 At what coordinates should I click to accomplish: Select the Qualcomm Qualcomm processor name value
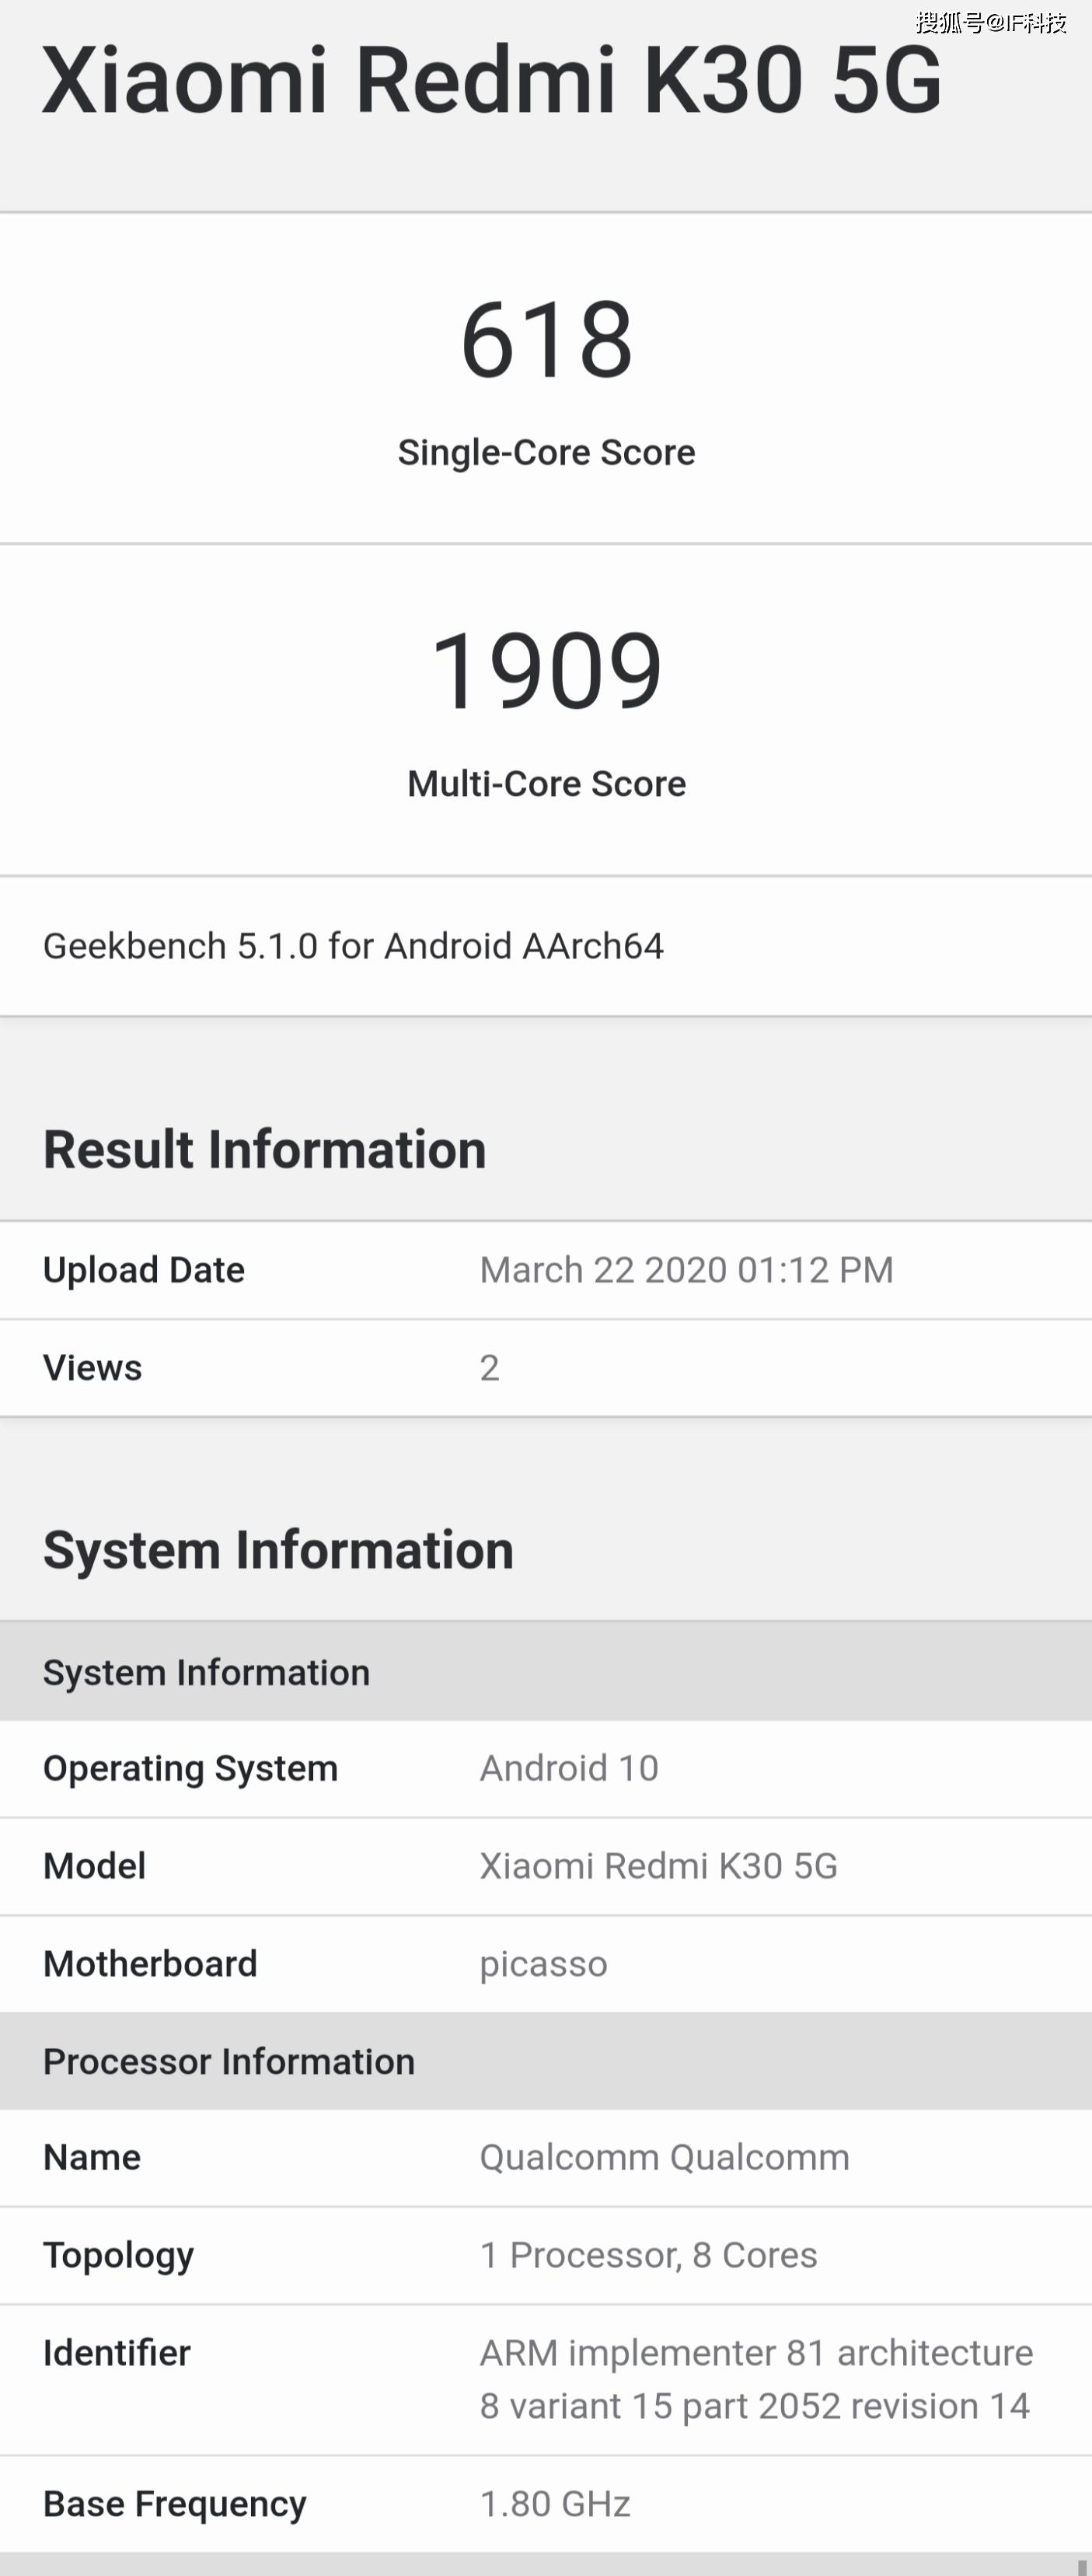[x=664, y=2157]
